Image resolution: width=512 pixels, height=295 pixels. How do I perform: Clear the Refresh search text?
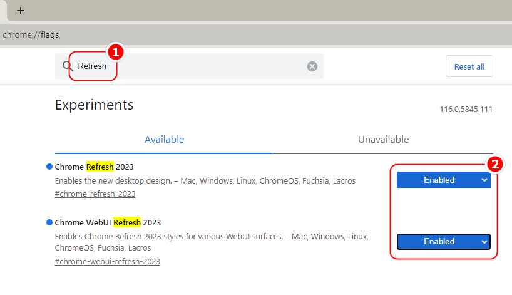tap(312, 66)
